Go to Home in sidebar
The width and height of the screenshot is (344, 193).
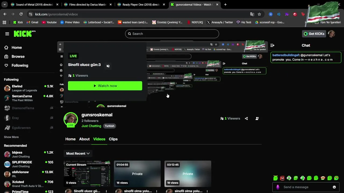[17, 47]
